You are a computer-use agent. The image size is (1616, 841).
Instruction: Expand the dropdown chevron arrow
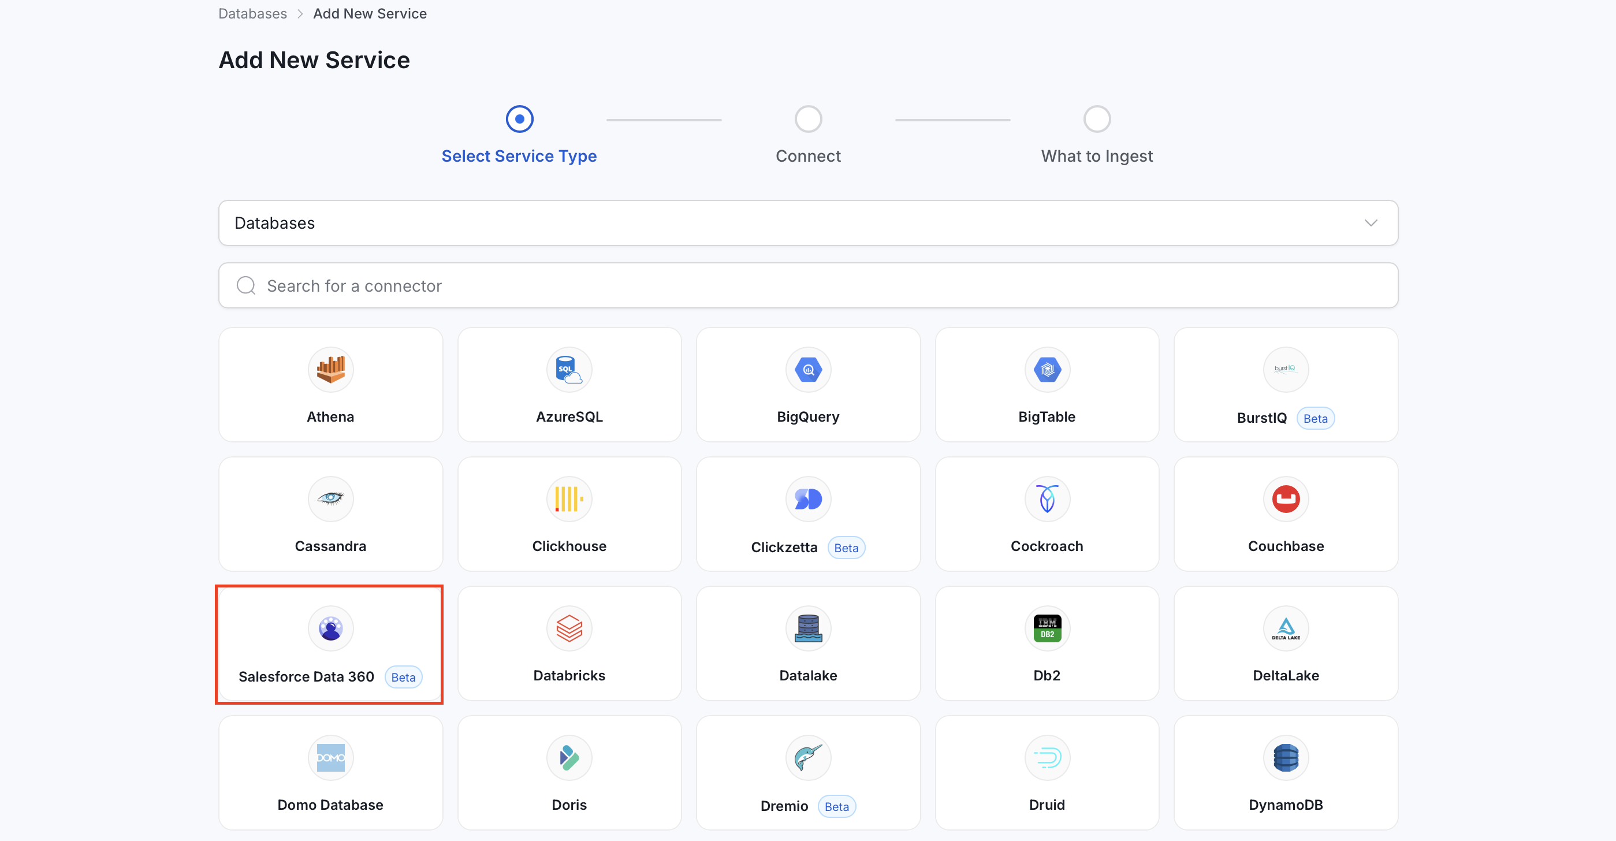point(1371,223)
